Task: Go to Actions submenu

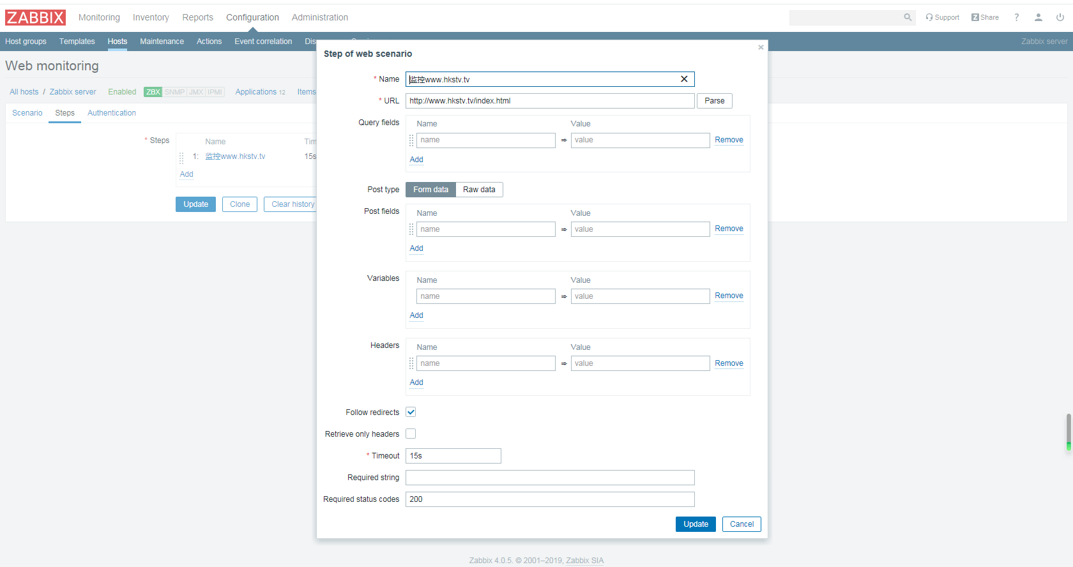Action: pyautogui.click(x=209, y=42)
